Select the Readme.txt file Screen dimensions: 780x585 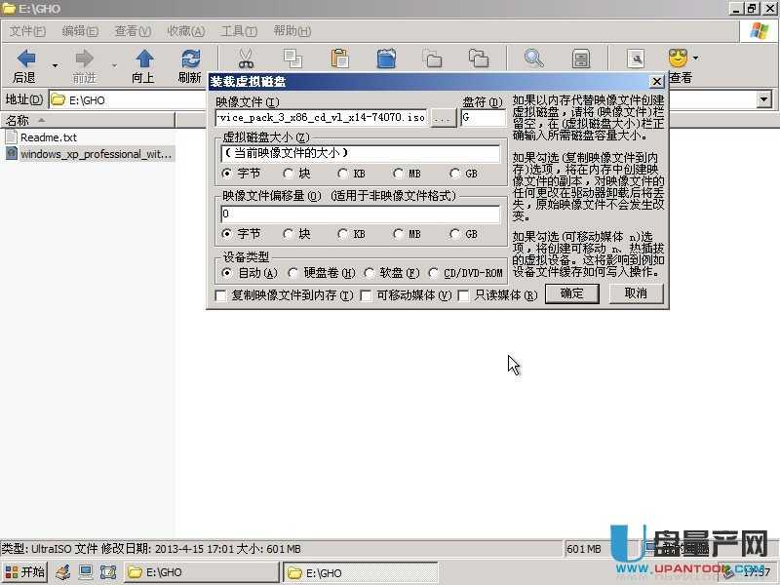tap(48, 137)
